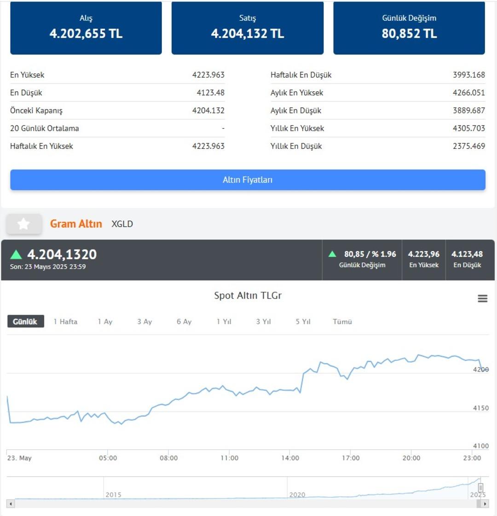Viewport: 497px width, 516px height.
Task: Click the Alış price card
Action: (x=86, y=28)
